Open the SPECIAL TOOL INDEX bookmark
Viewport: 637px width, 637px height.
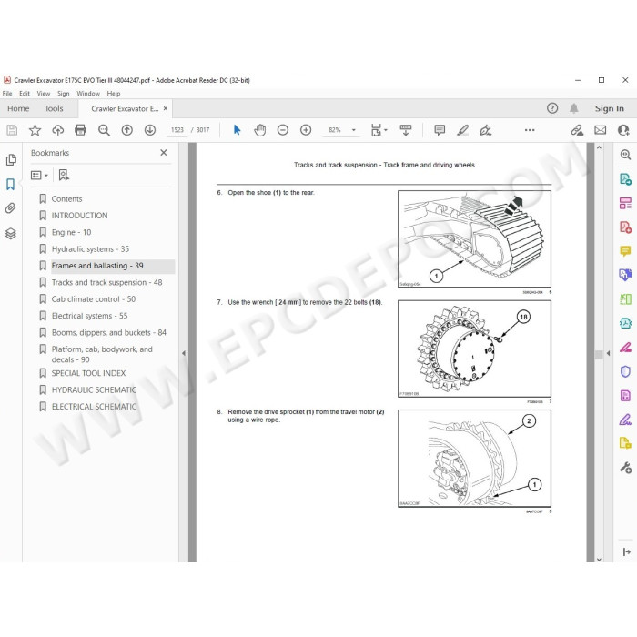[x=88, y=373]
